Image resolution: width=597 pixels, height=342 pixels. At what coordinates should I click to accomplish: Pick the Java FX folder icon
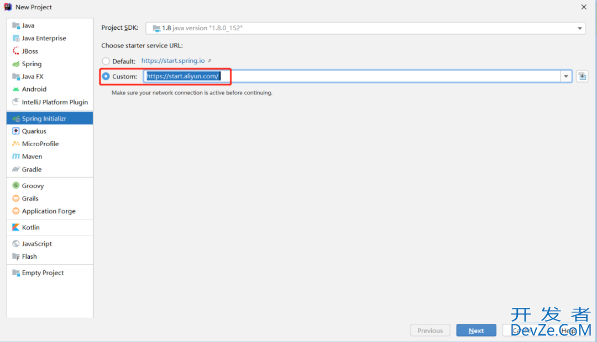coord(16,76)
